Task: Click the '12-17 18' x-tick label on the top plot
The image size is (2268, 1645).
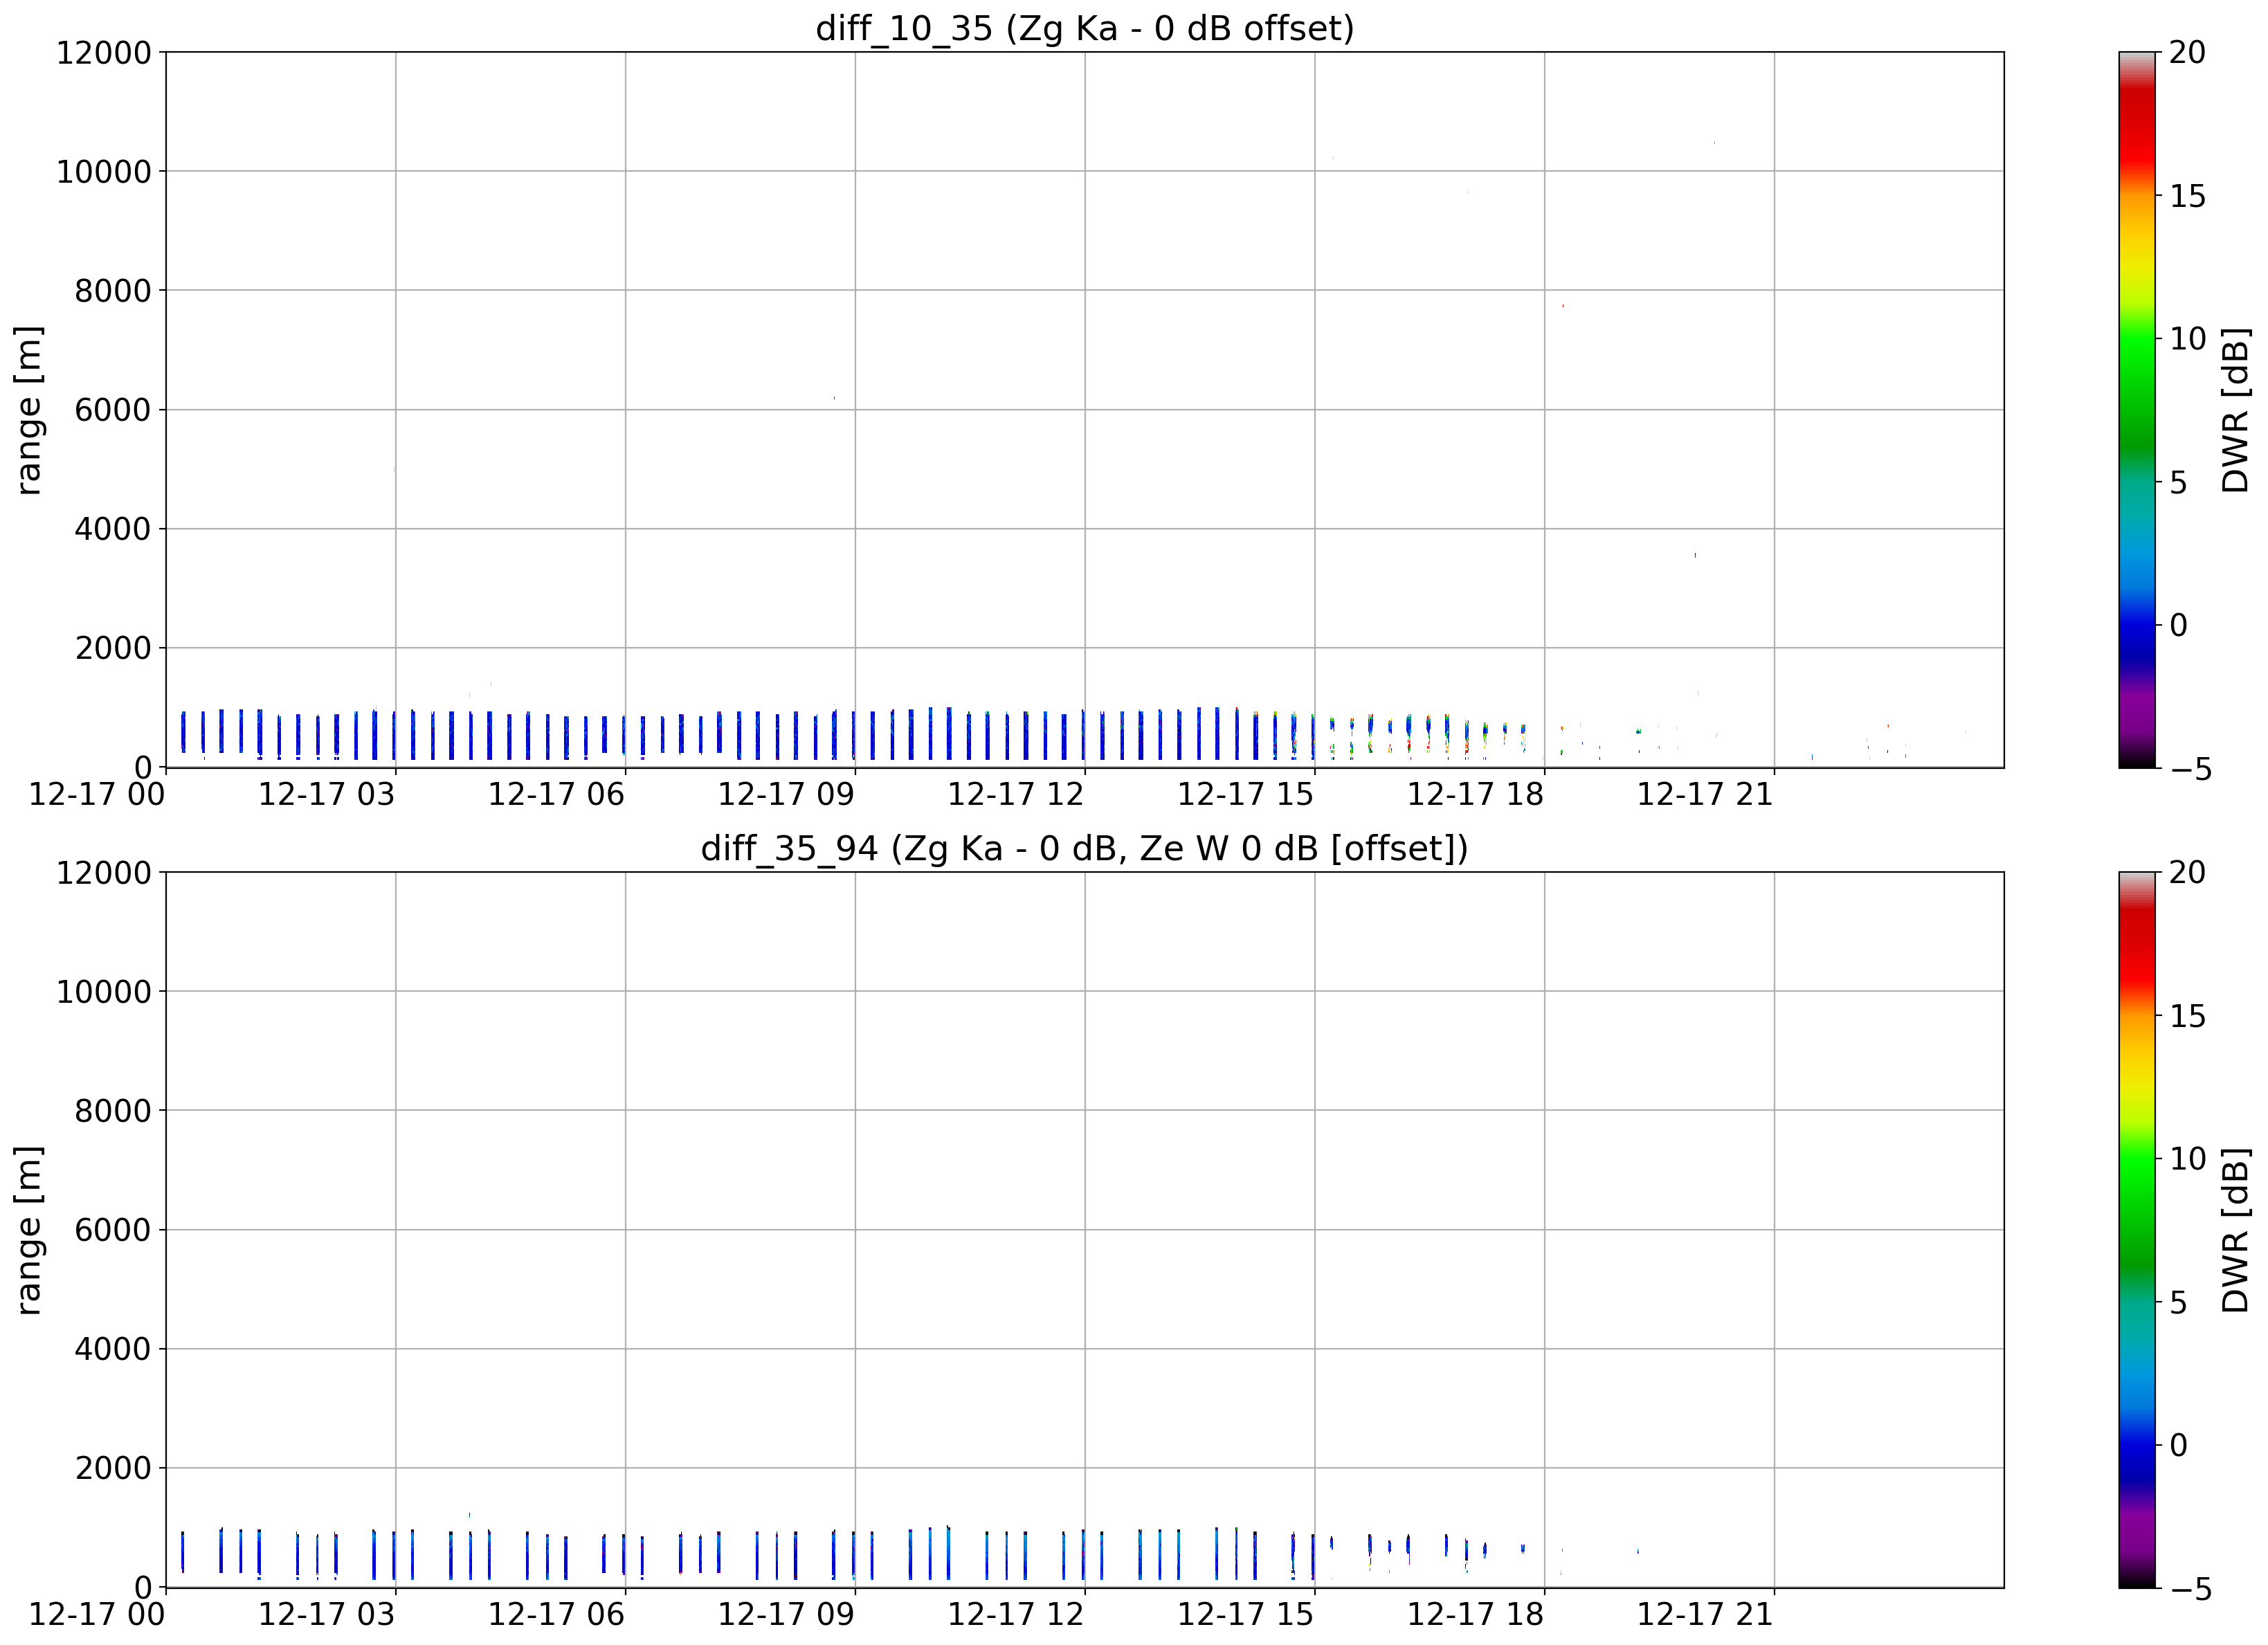Action: click(1476, 795)
